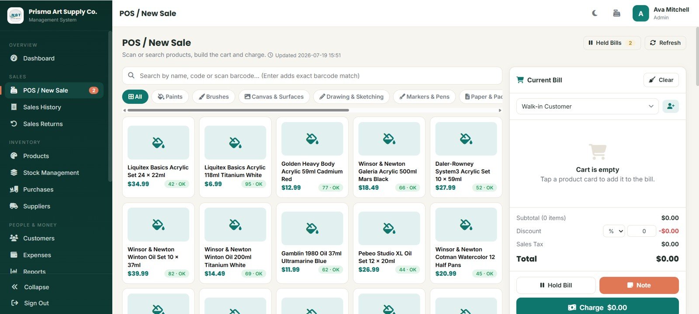The width and height of the screenshot is (699, 314).
Task: Add Liquitex Basics 118ml Titanium White
Action: point(235,157)
